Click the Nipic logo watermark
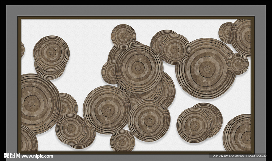This screenshot has height=161, width=272. click(x=12, y=156)
